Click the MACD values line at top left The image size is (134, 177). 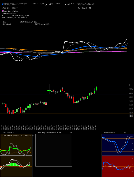coord(14,18)
